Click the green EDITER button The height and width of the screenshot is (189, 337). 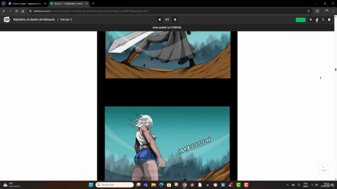click(x=301, y=20)
